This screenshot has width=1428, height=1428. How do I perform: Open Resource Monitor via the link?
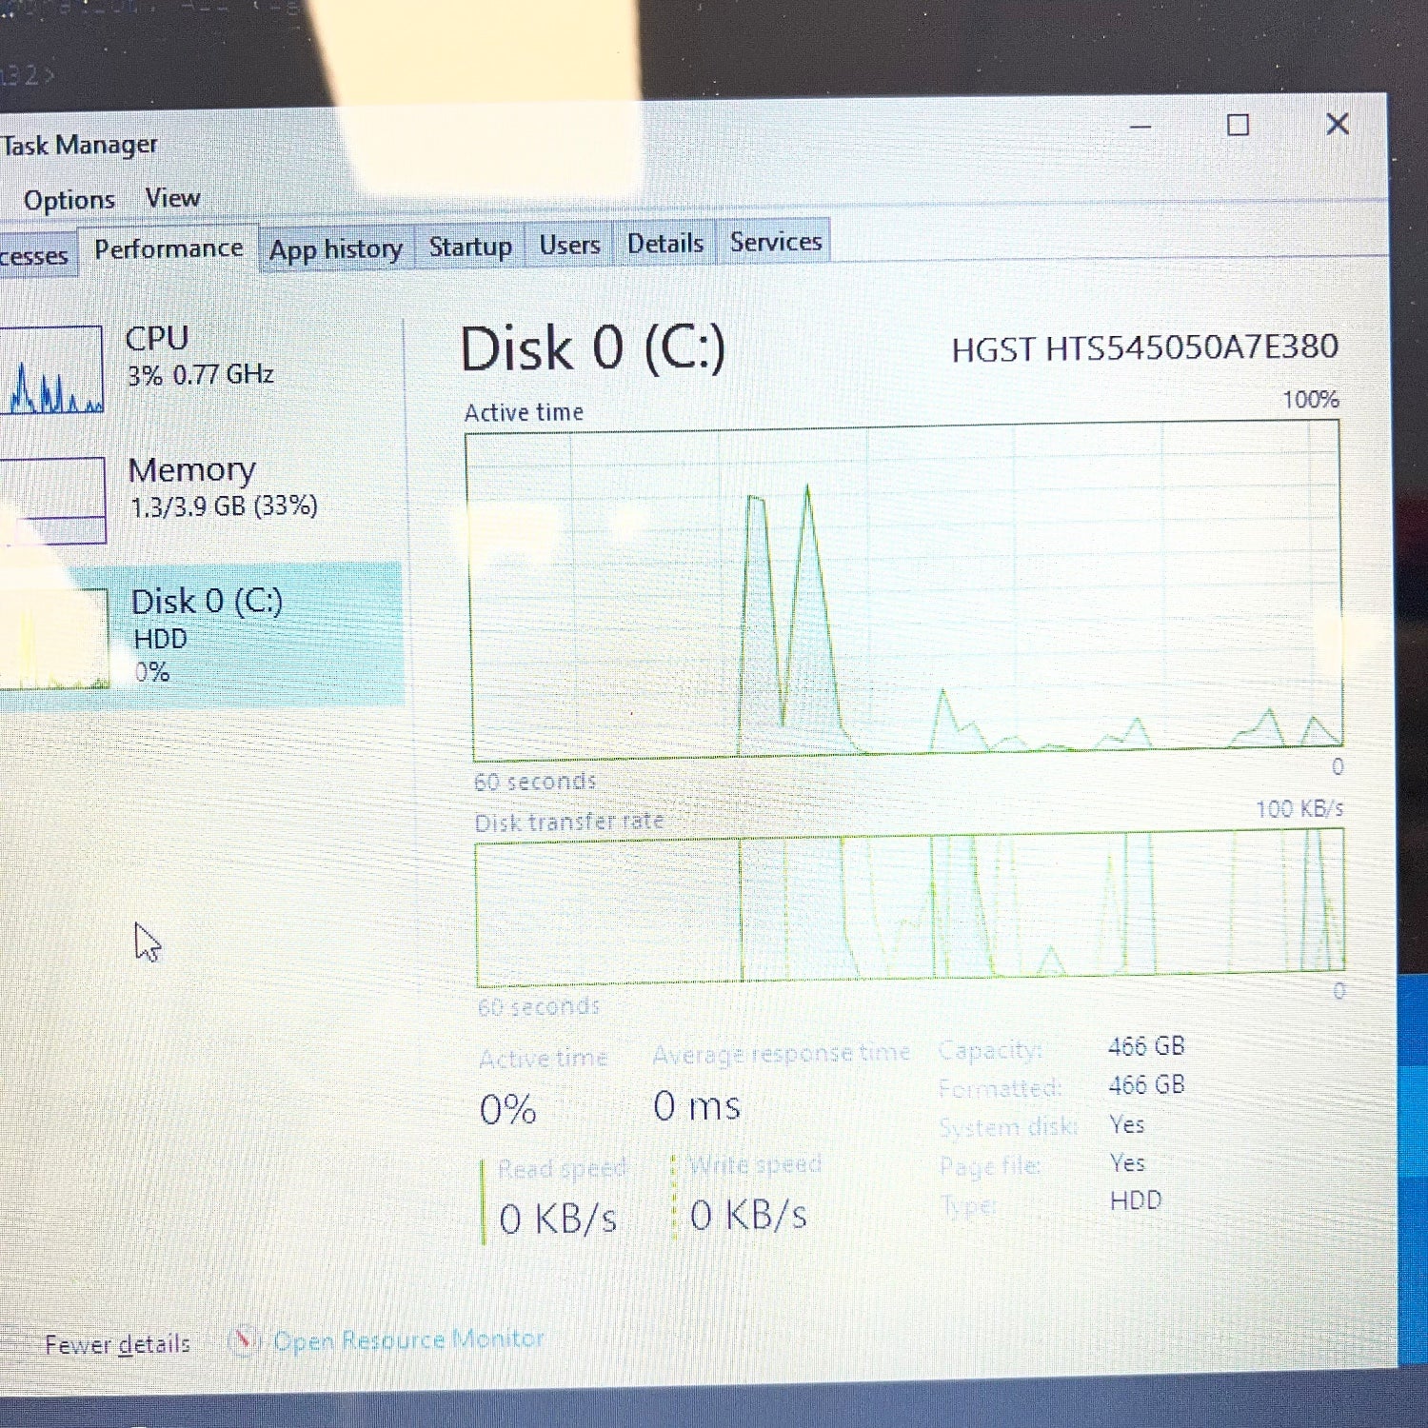[409, 1339]
